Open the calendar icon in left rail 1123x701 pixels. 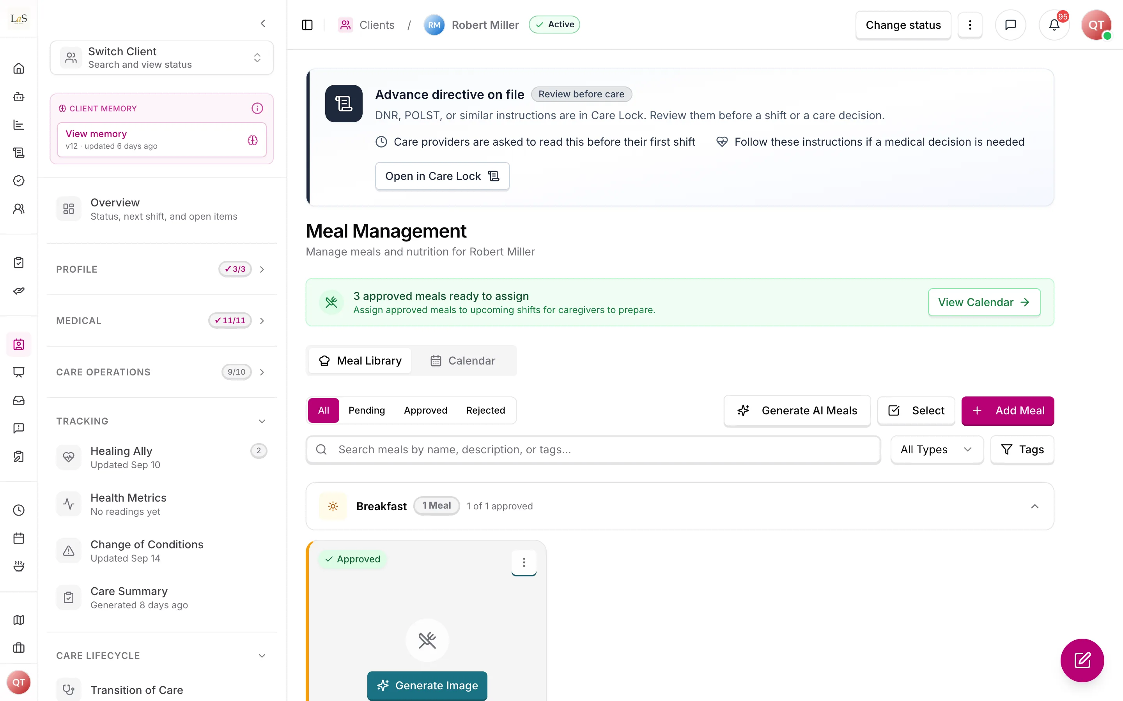tap(19, 538)
